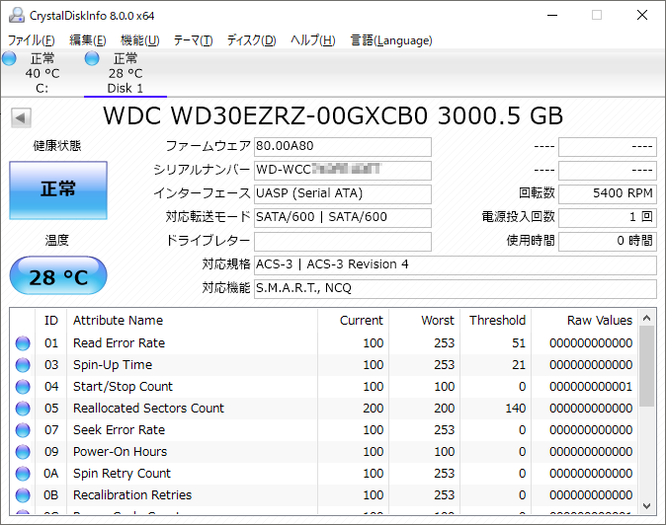Click the Attribute Name column header

(192, 321)
